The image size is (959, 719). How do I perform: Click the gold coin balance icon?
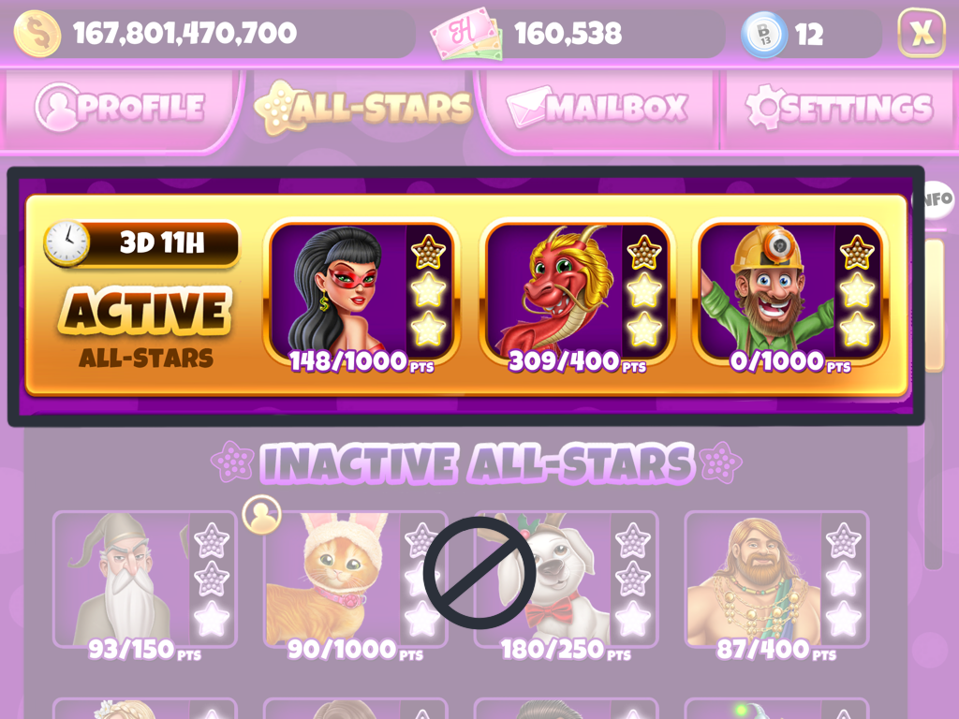[x=37, y=34]
